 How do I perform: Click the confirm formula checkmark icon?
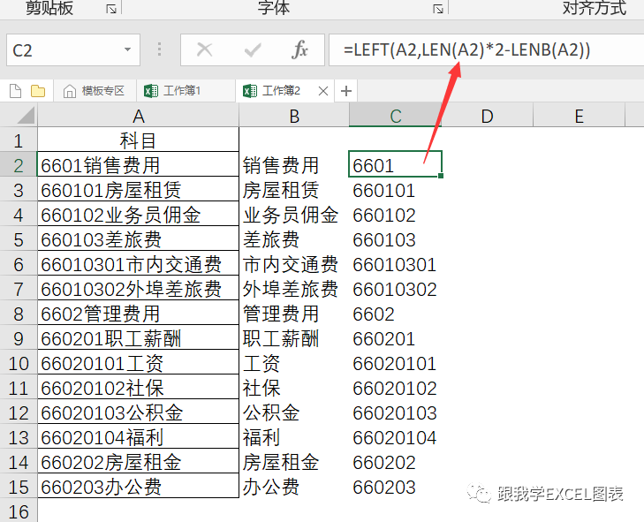click(x=252, y=50)
